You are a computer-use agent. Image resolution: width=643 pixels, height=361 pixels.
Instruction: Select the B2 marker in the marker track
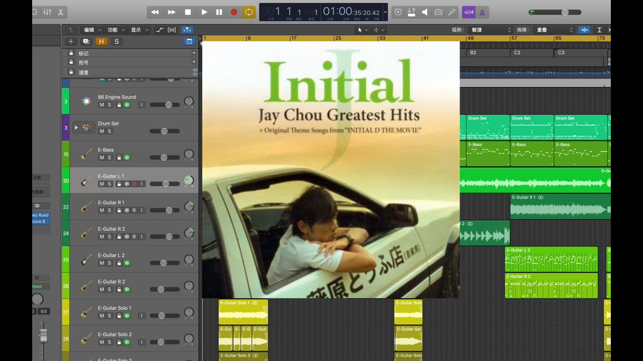click(488, 53)
